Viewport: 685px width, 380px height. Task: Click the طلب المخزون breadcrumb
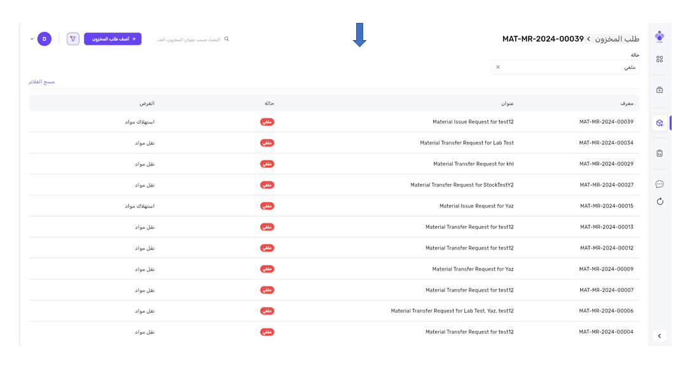[617, 39]
